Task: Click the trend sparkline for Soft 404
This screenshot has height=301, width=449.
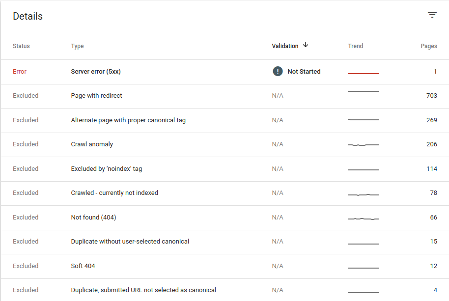Action: (x=363, y=266)
